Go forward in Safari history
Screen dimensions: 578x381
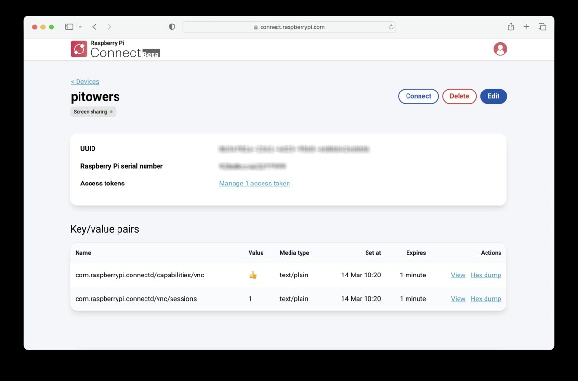[109, 27]
